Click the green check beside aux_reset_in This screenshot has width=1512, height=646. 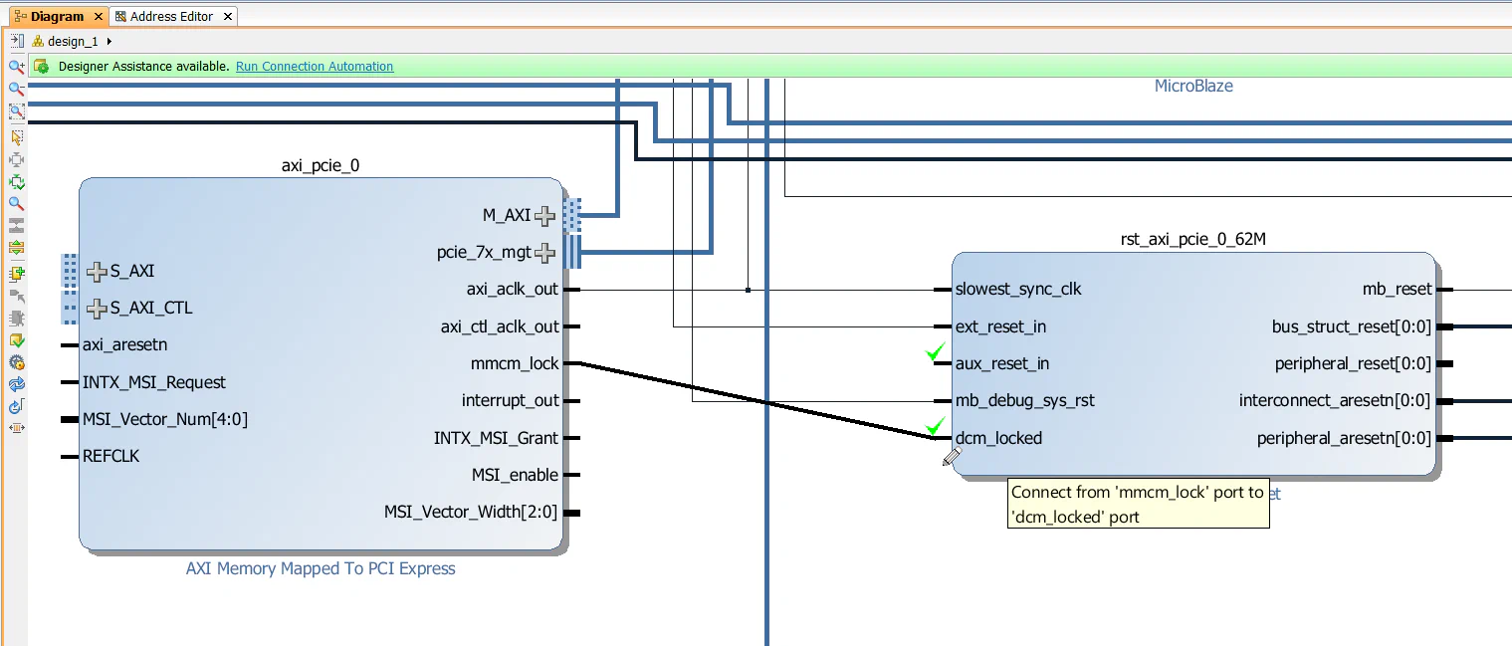[935, 352]
